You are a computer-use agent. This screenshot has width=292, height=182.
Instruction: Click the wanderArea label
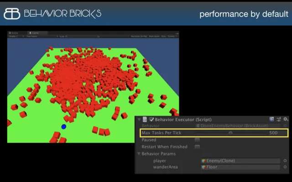pos(165,167)
